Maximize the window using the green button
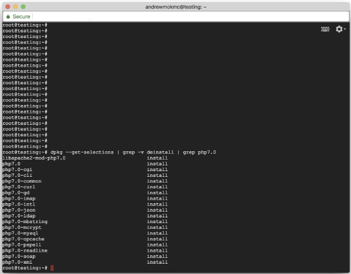 (23, 6)
